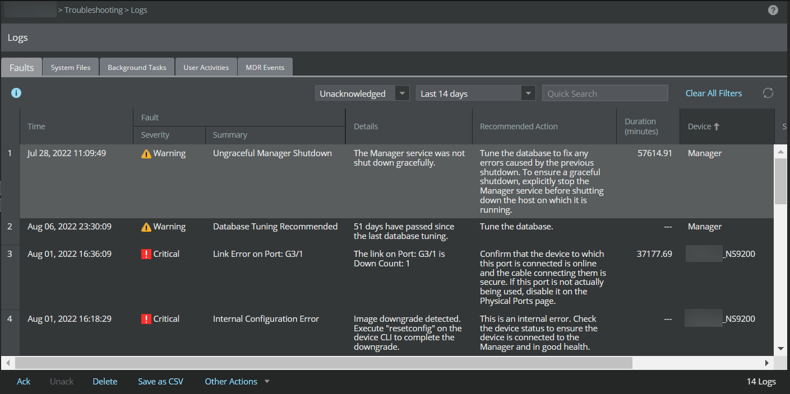This screenshot has width=790, height=394.
Task: Click the 37177.69 duration value
Action: pyautogui.click(x=654, y=254)
